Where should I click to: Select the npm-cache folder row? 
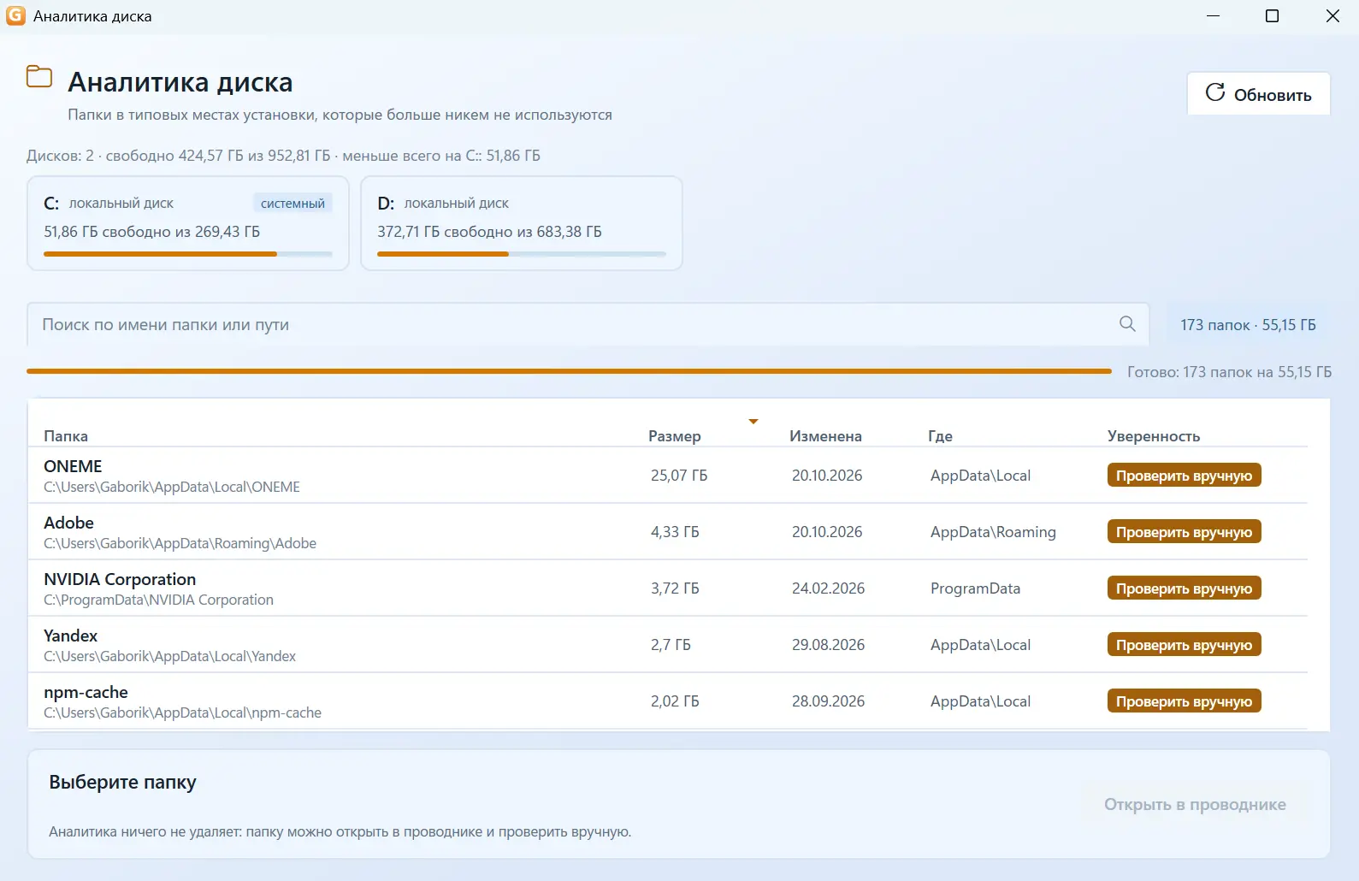(668, 701)
